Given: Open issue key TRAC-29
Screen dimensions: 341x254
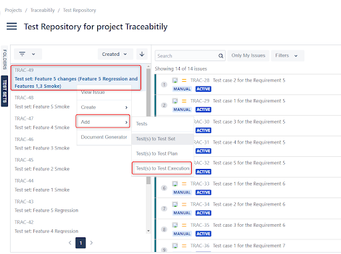Looking at the screenshot, I should click(200, 101).
